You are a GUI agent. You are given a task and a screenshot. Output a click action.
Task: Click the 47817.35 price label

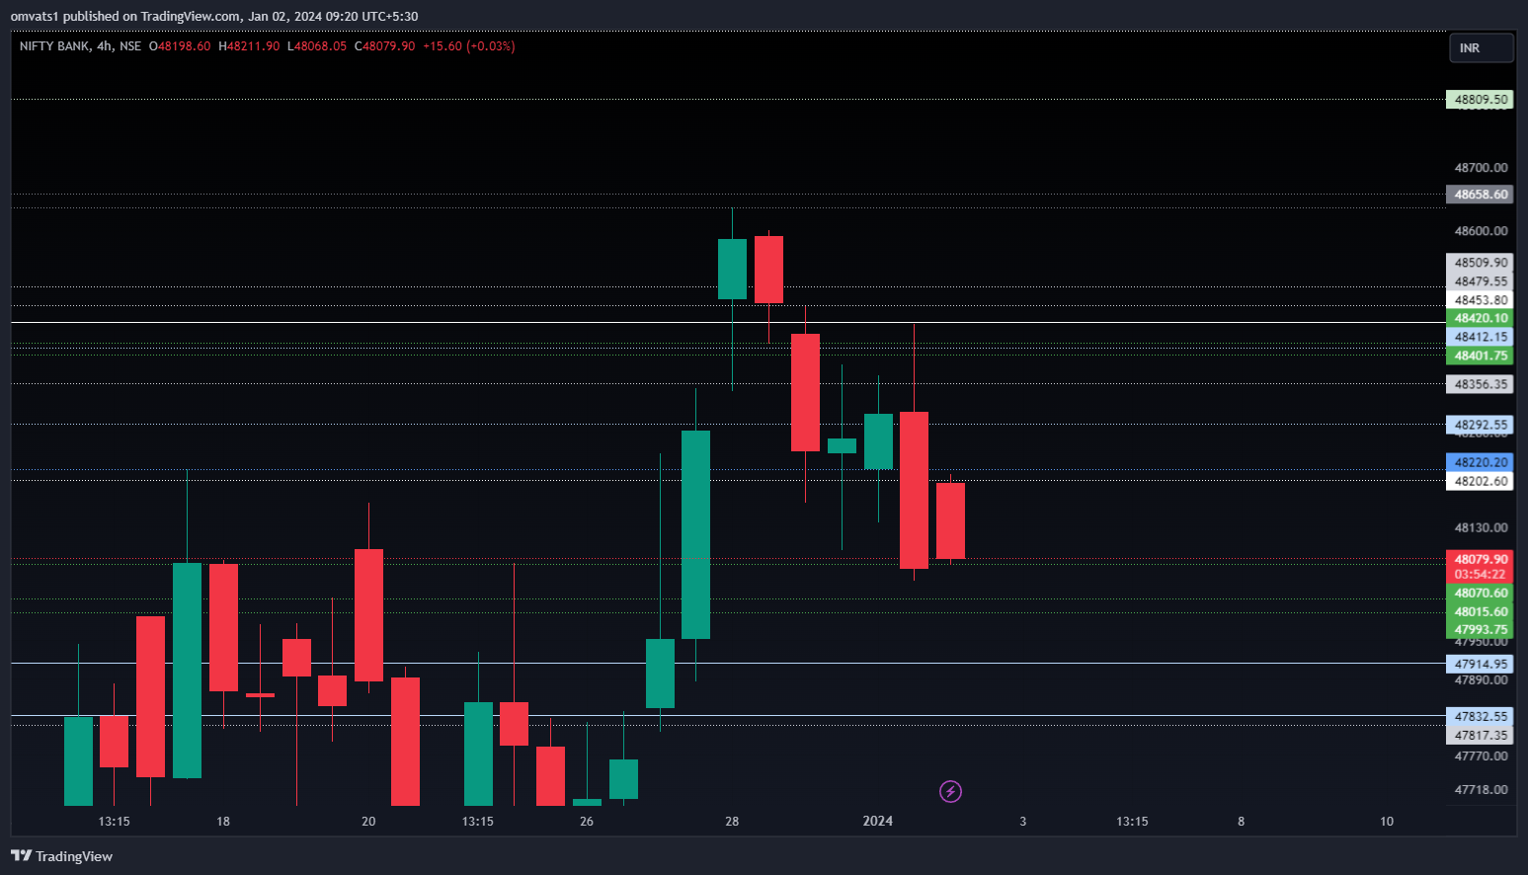pyautogui.click(x=1480, y=735)
